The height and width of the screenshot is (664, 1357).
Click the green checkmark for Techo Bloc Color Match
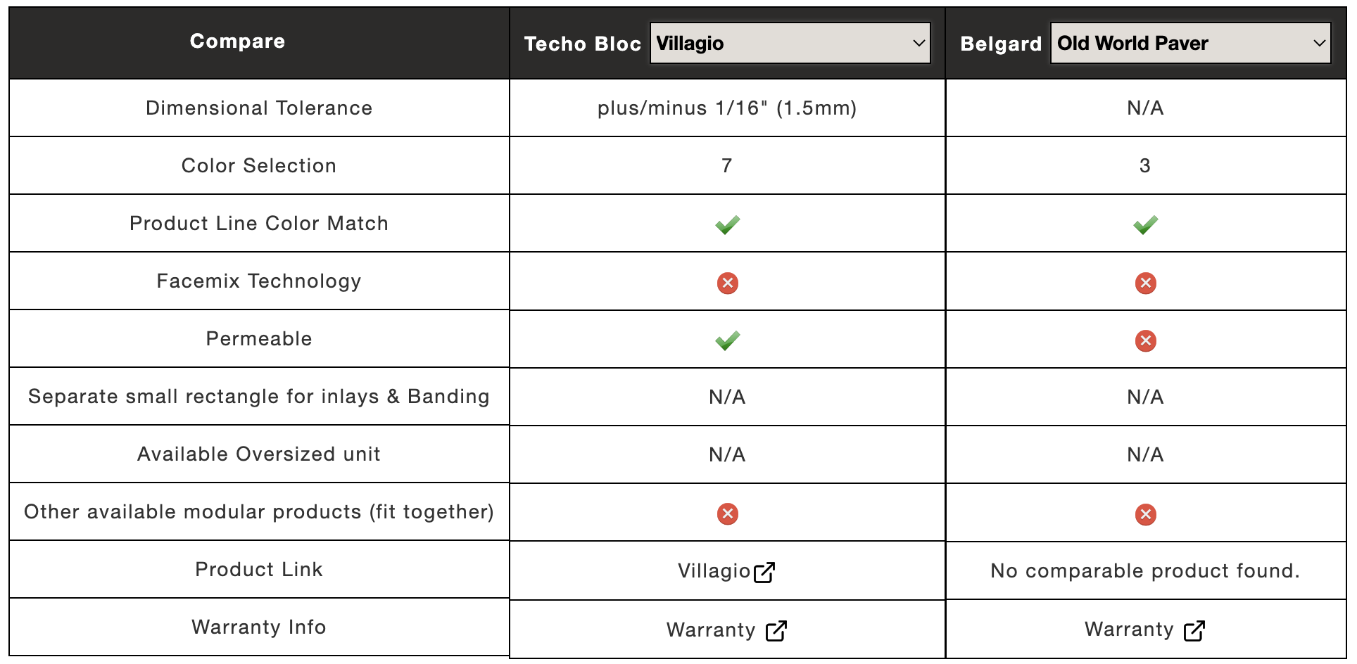[x=727, y=224]
